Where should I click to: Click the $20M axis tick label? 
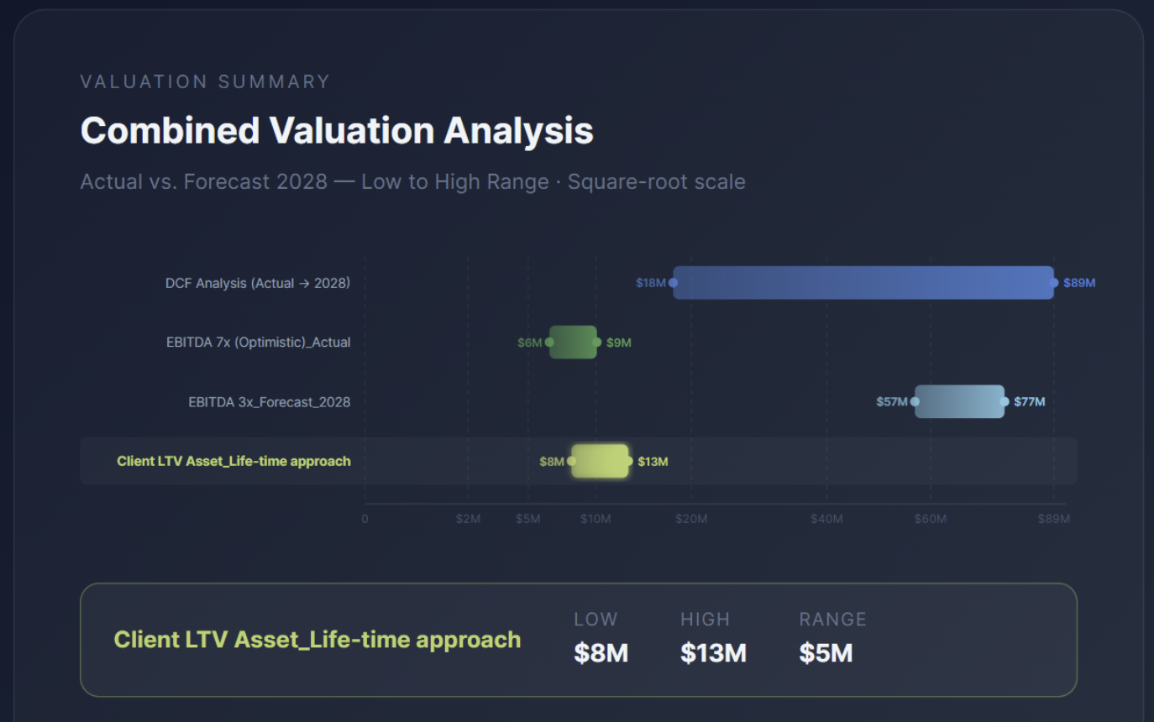pos(691,519)
